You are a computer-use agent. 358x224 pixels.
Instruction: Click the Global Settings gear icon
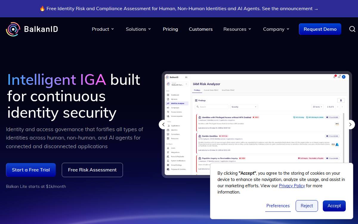tap(168, 165)
